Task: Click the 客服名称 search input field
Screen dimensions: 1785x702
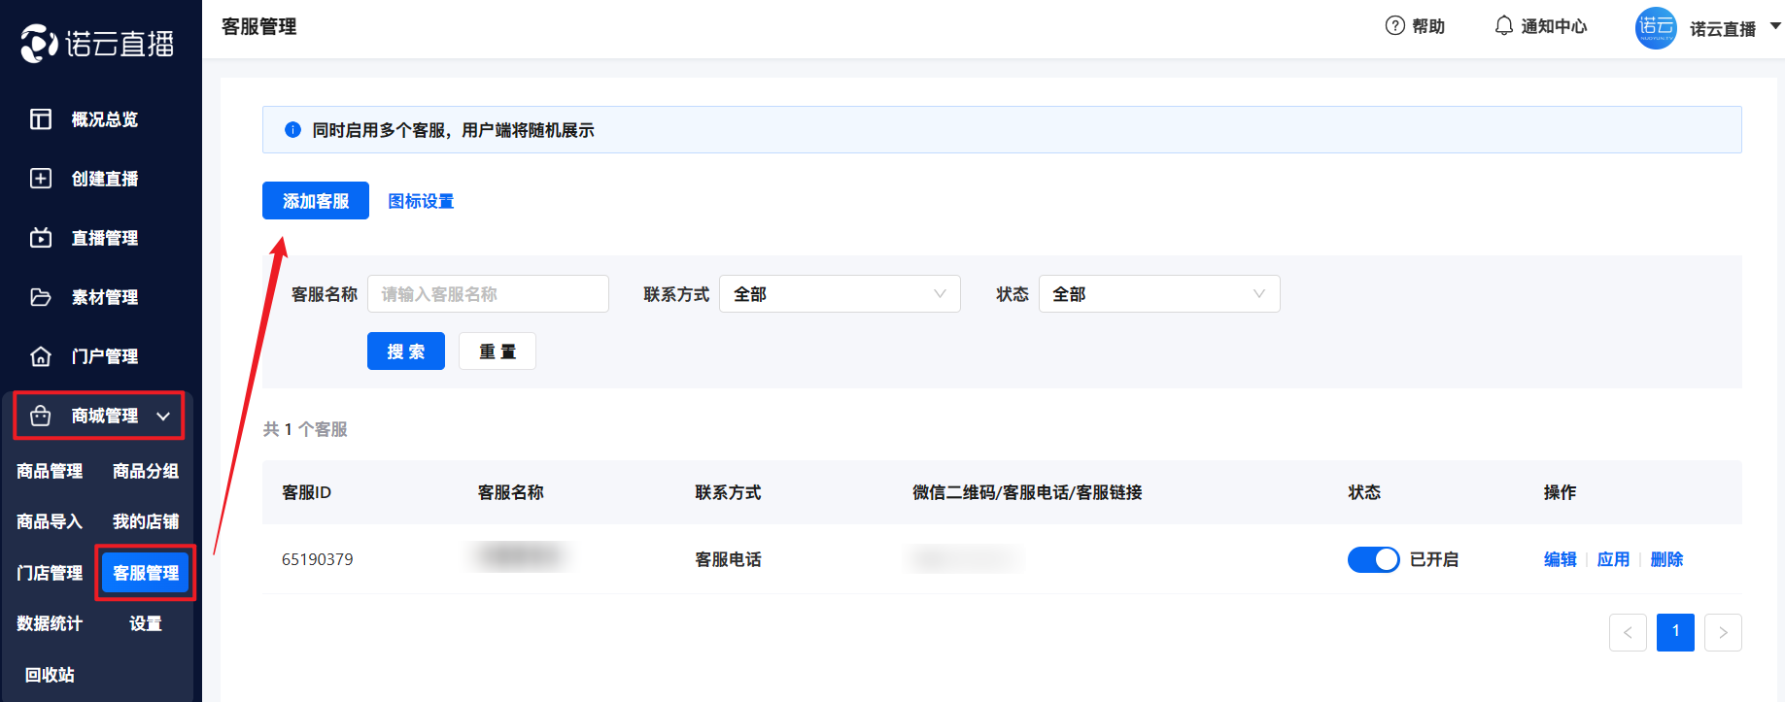Action: coord(488,294)
